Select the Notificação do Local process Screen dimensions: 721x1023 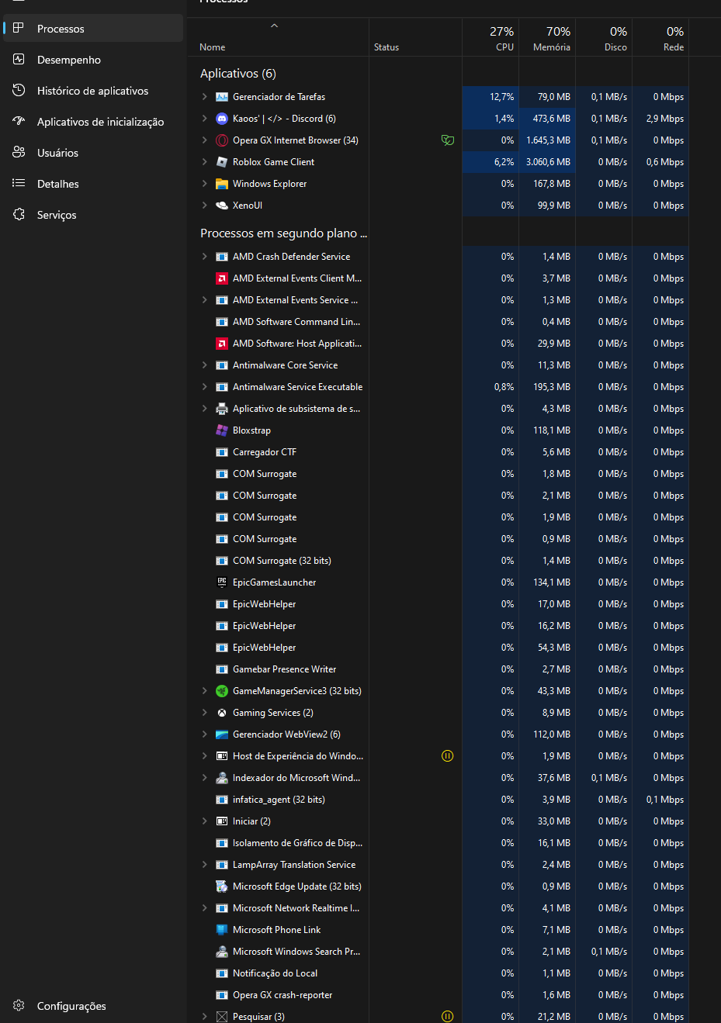click(438, 973)
